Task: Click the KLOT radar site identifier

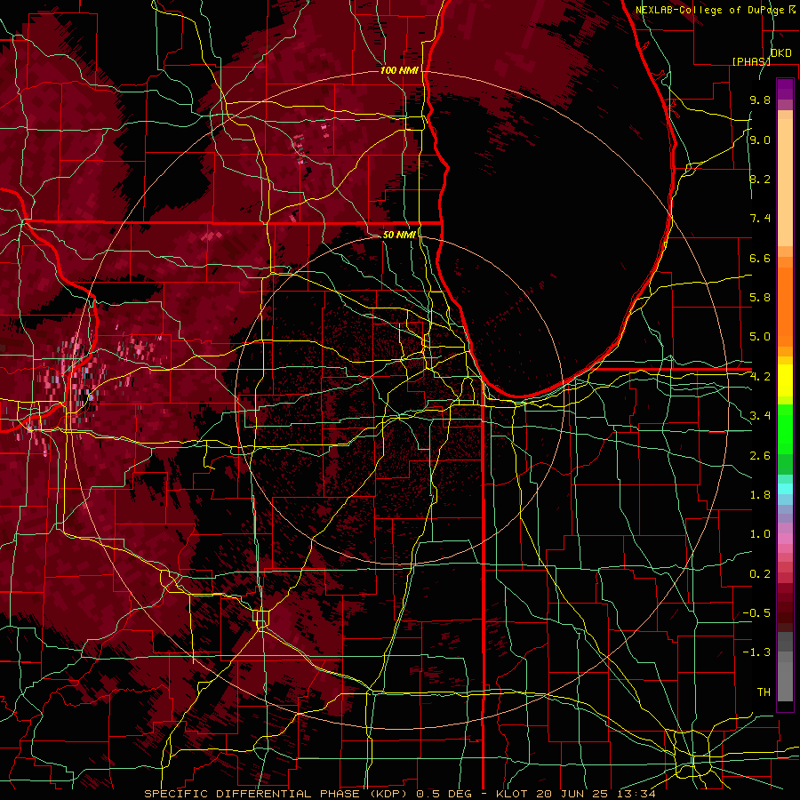Action: tap(512, 794)
